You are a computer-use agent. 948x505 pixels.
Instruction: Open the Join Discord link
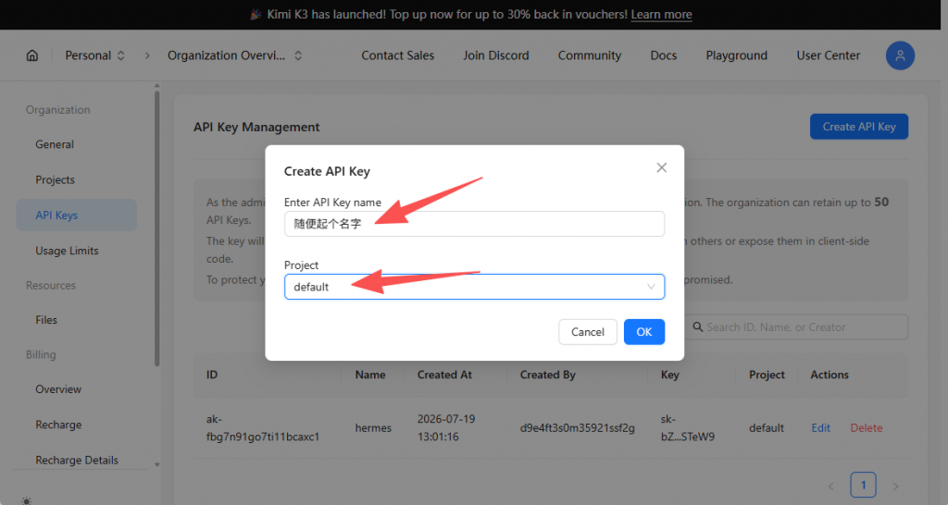(496, 55)
